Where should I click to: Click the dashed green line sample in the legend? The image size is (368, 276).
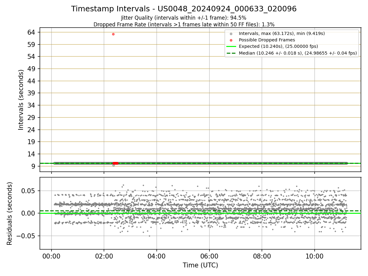(x=231, y=53)
